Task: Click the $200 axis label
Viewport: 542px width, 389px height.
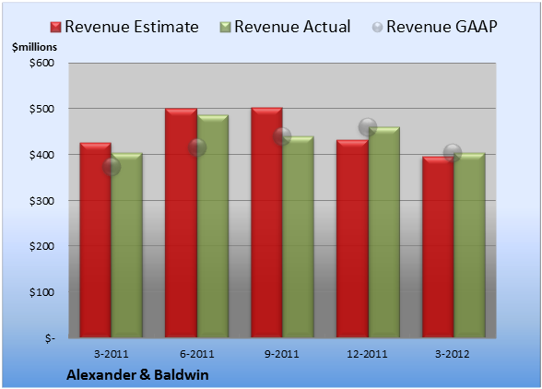Action: 41,246
